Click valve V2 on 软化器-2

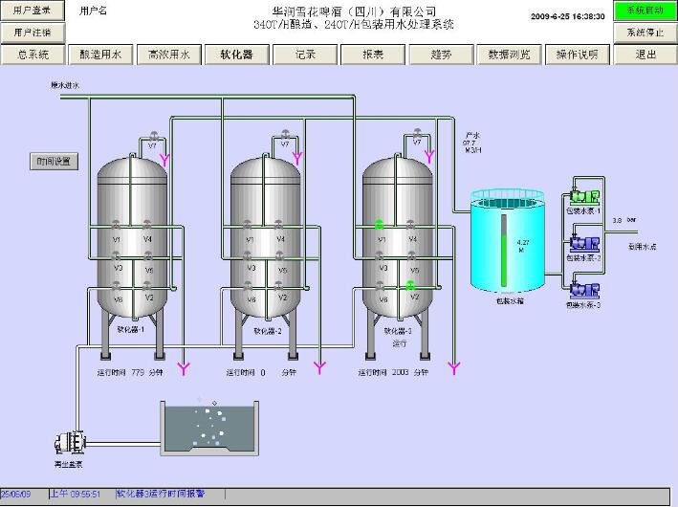tap(279, 286)
